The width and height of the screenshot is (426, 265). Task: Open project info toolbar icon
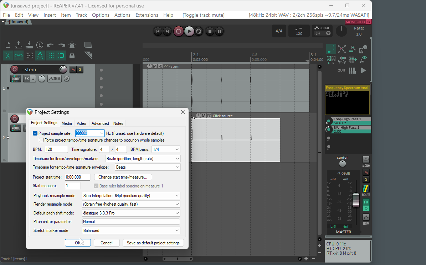point(40,45)
